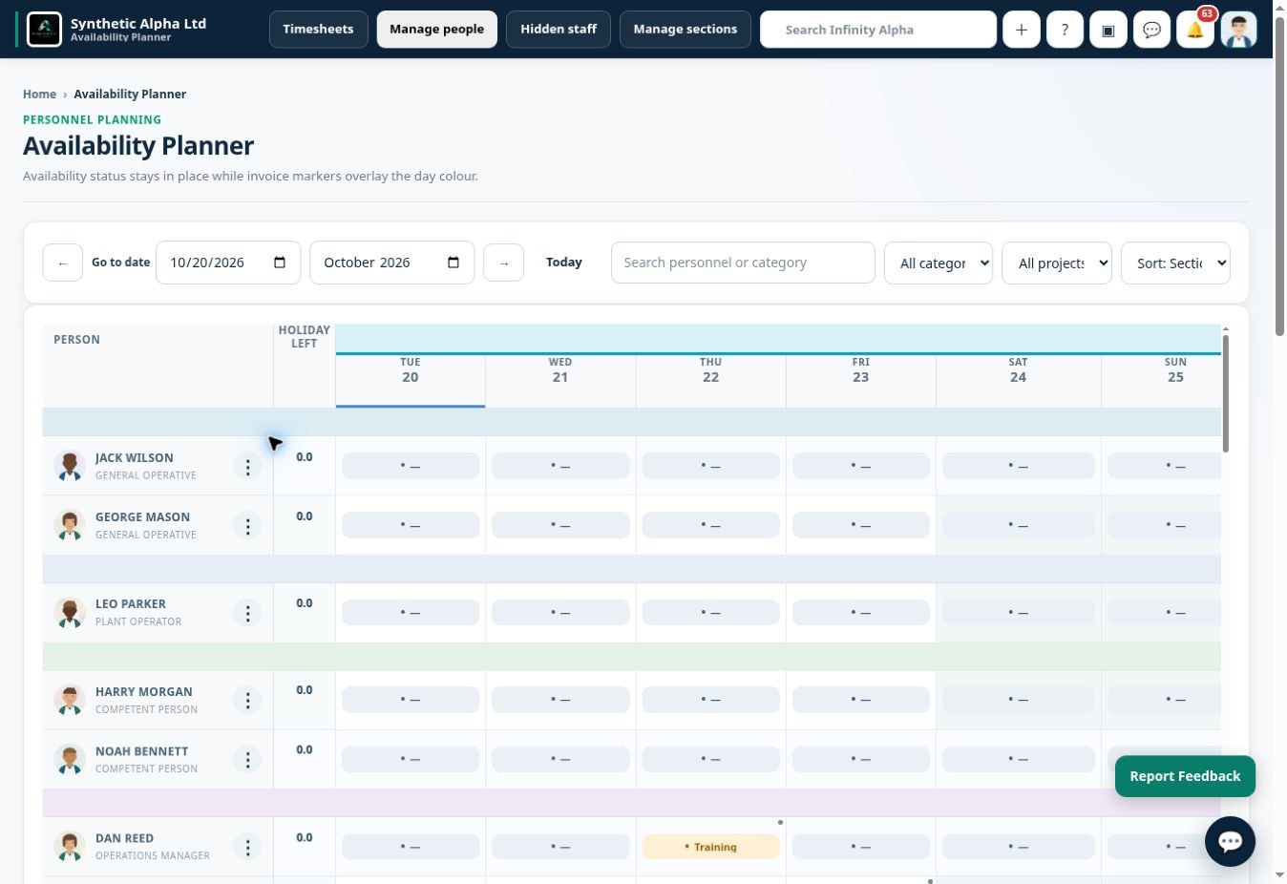Open the Hidden staff tab

(x=559, y=30)
